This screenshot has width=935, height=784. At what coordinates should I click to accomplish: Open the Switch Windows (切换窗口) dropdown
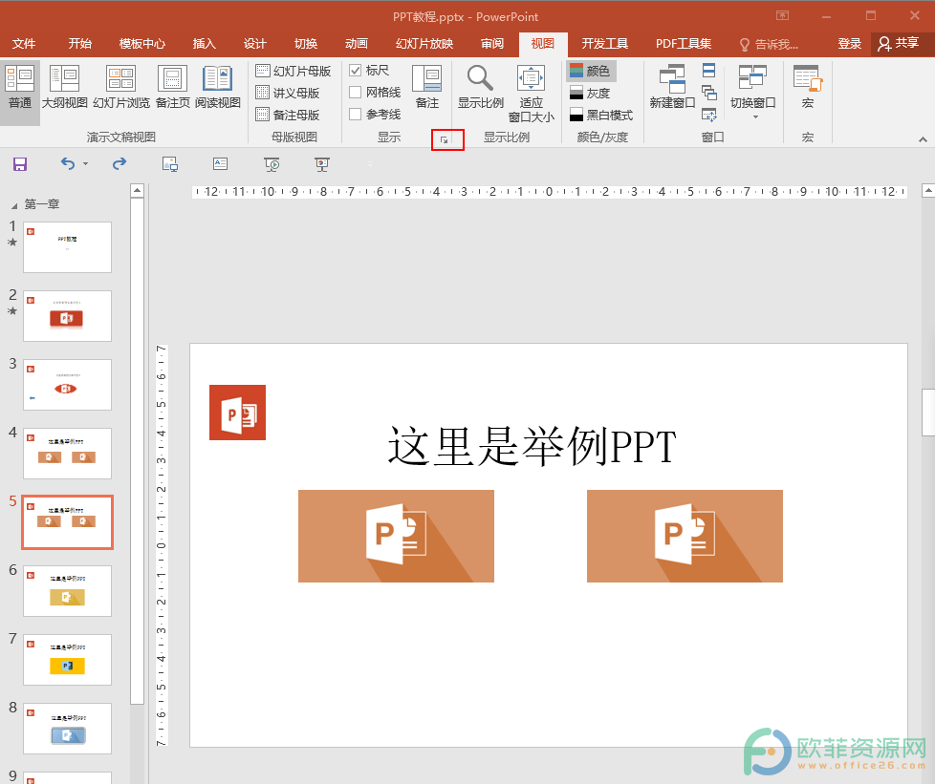pyautogui.click(x=753, y=92)
